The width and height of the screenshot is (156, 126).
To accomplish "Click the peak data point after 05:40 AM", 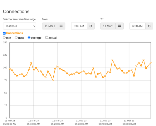I will tap(112, 60).
